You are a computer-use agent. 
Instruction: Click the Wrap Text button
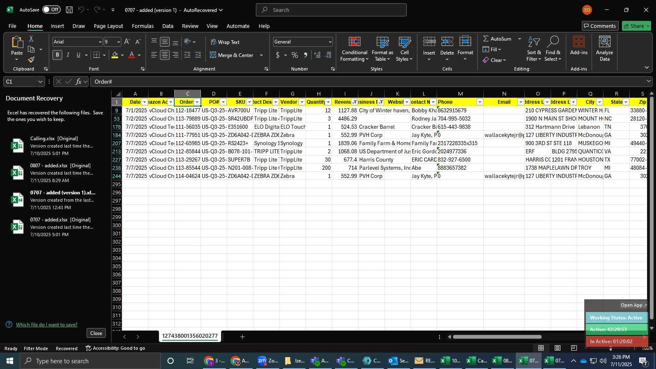225,42
